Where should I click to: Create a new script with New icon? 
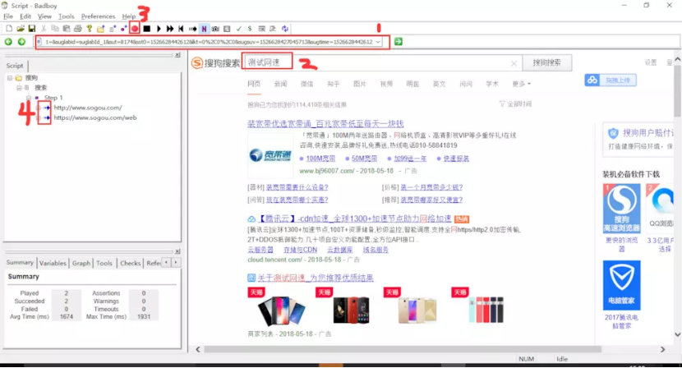tap(9, 29)
